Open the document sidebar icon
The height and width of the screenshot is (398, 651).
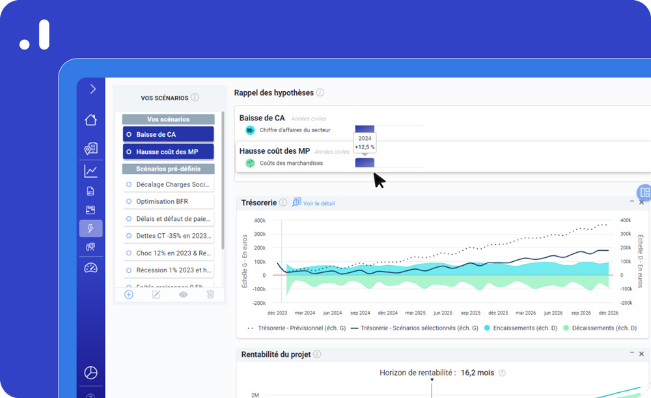point(90,191)
